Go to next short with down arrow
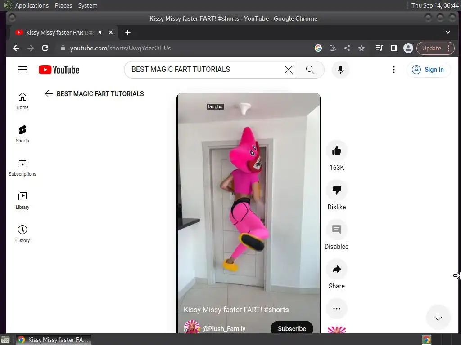This screenshot has height=345, width=461. point(438,317)
